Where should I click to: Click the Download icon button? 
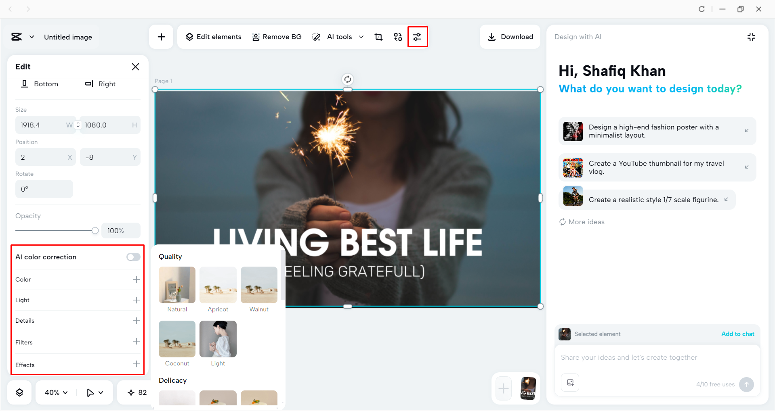[x=491, y=37]
